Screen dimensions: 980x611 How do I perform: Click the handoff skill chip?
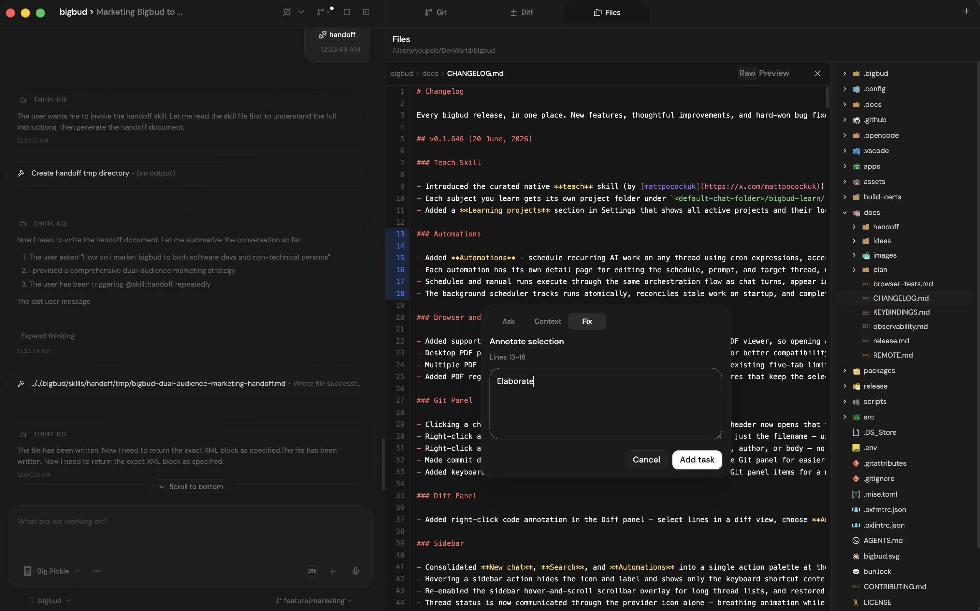(x=337, y=35)
